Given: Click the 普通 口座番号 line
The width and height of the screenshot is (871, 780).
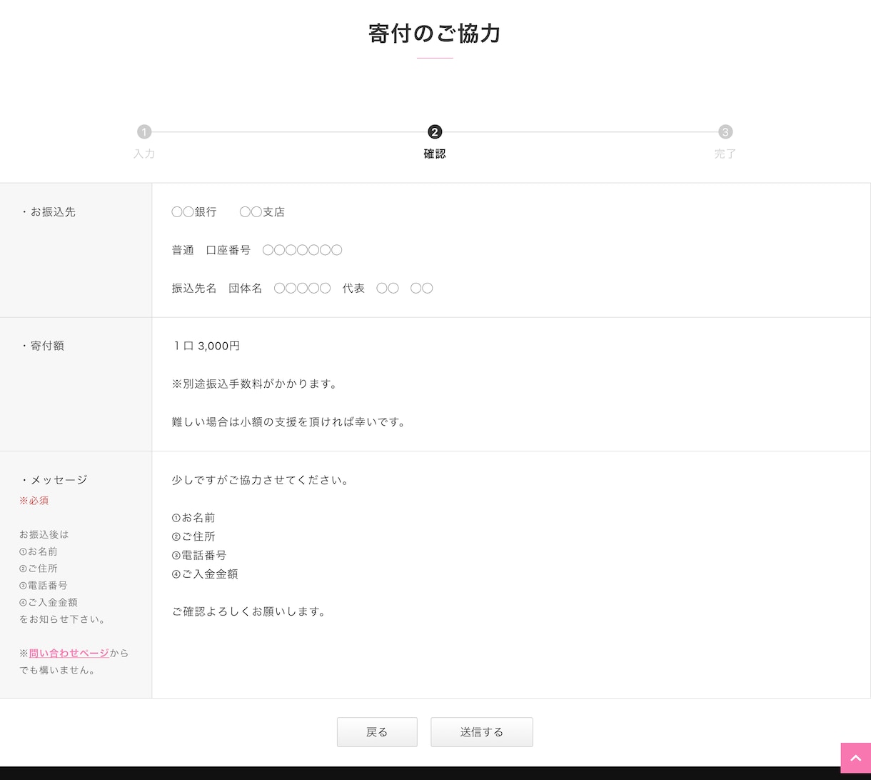Looking at the screenshot, I should coord(257,250).
